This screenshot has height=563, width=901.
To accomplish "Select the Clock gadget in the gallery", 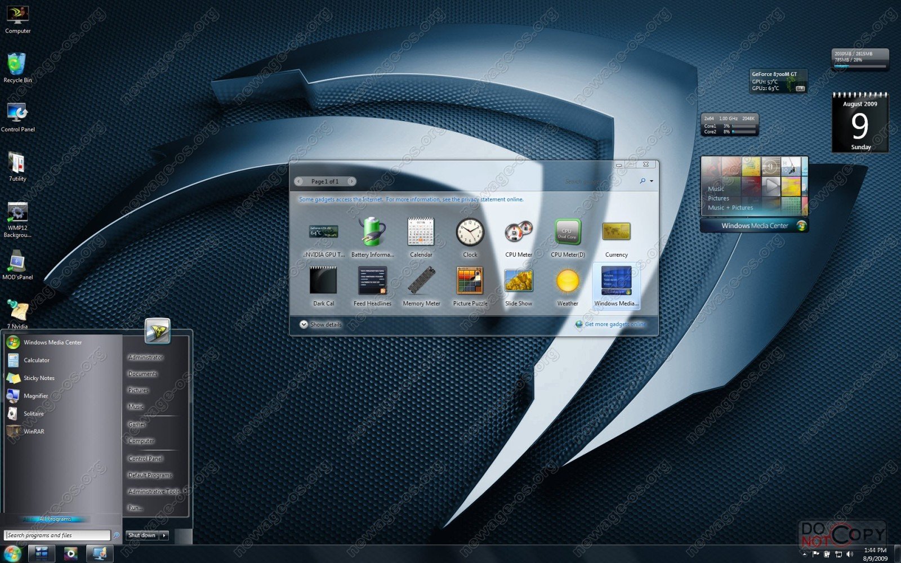I will (470, 236).
